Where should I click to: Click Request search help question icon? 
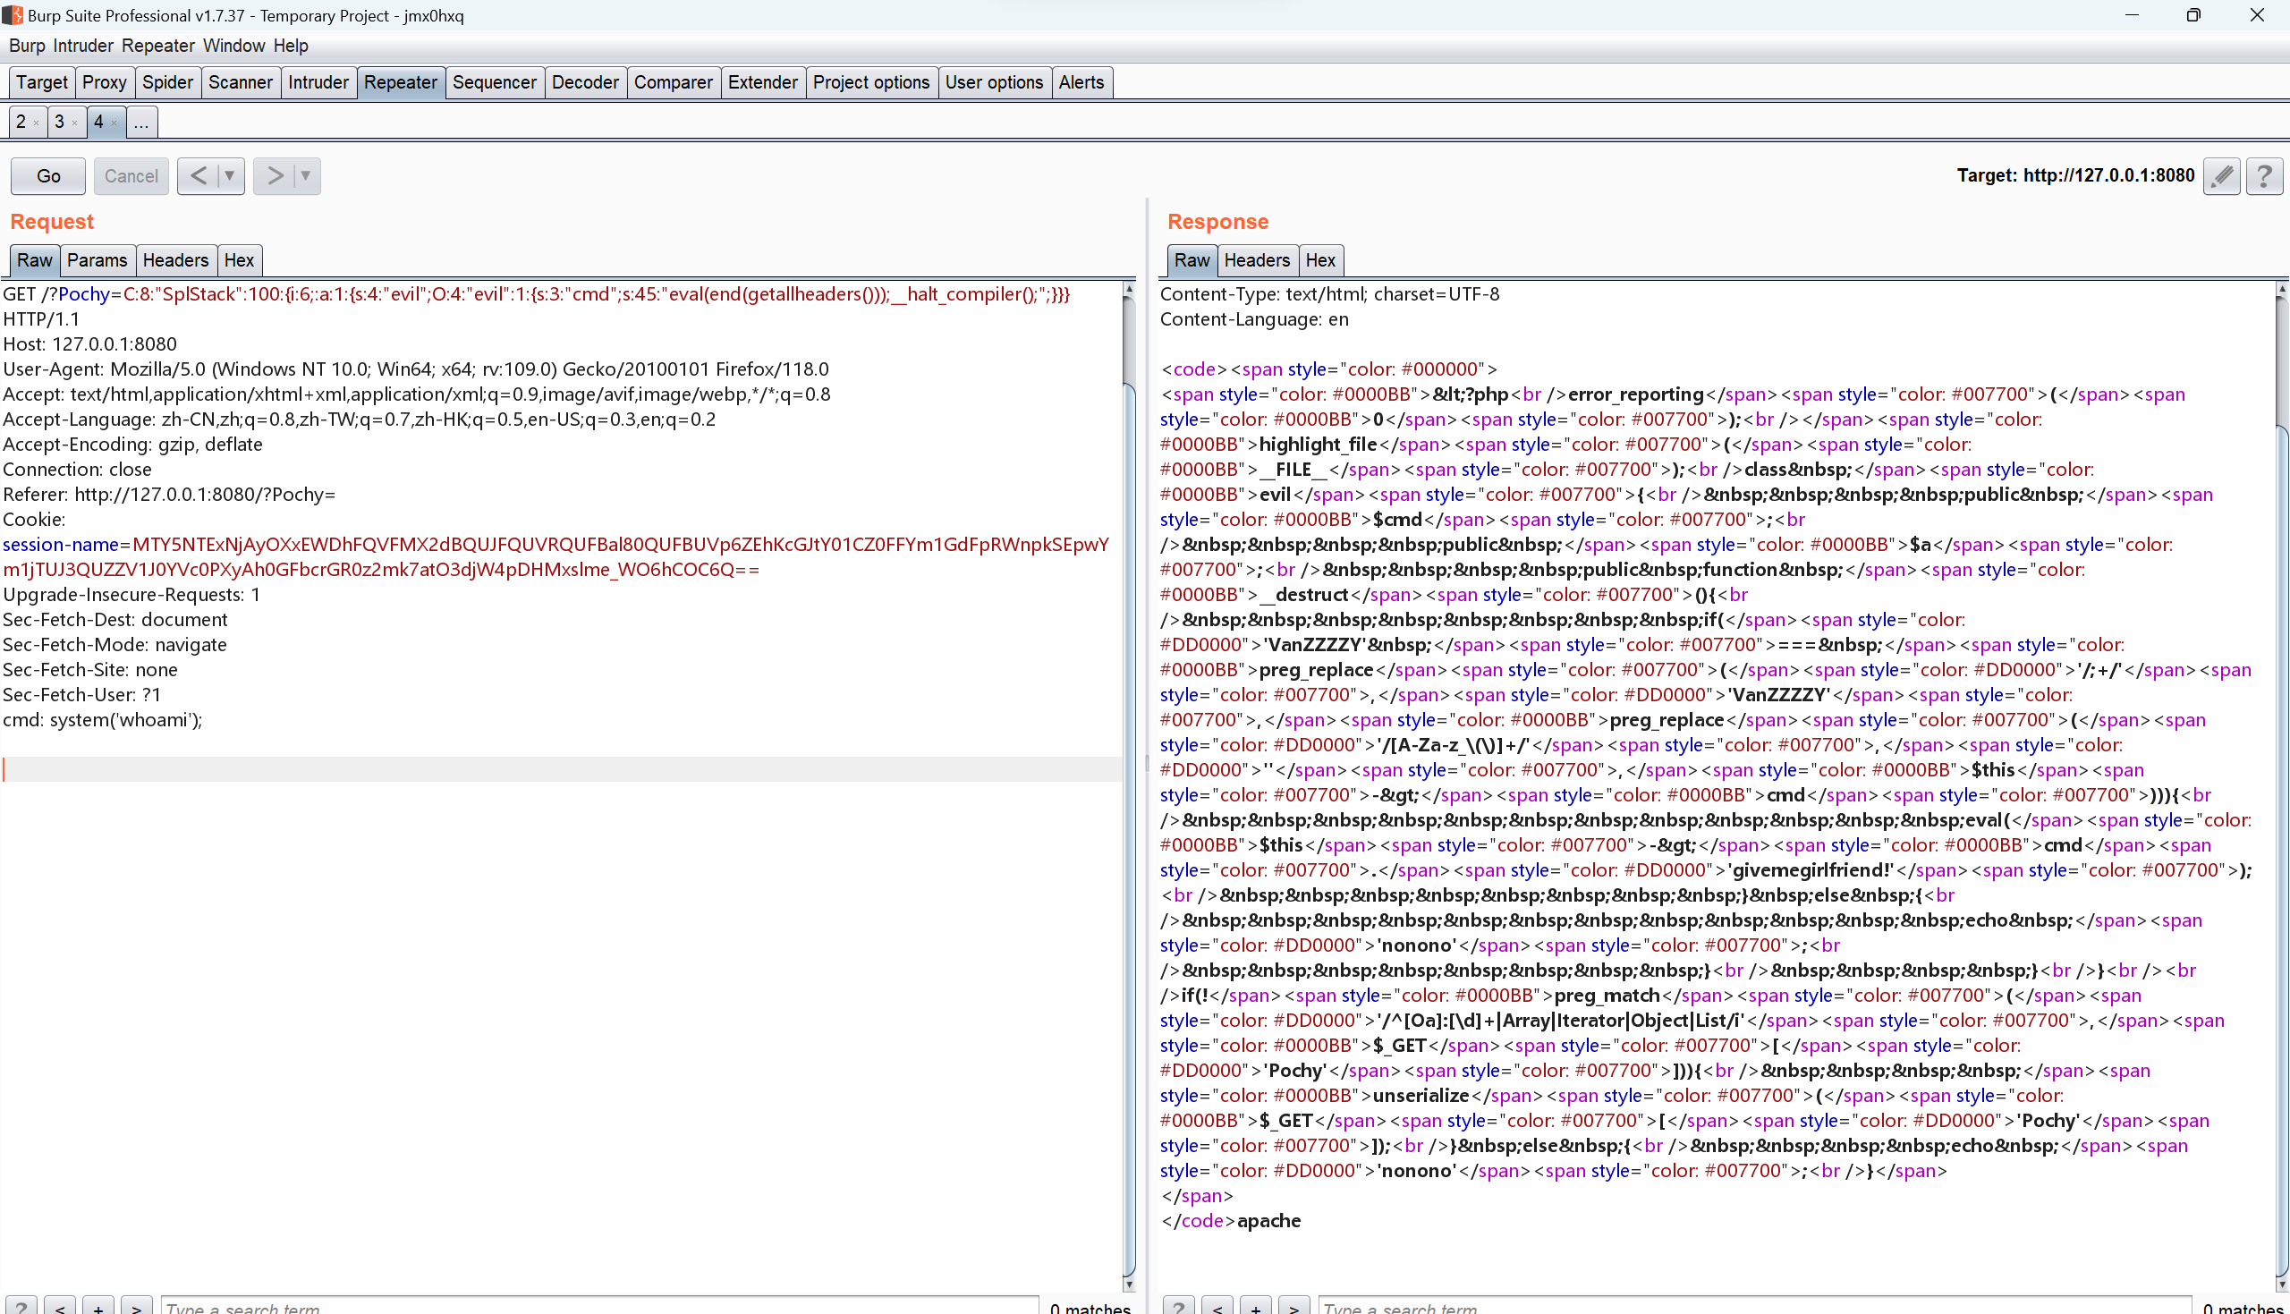21,1307
